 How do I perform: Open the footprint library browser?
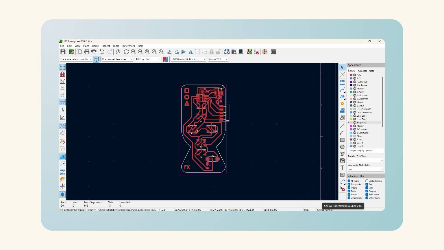[234, 52]
